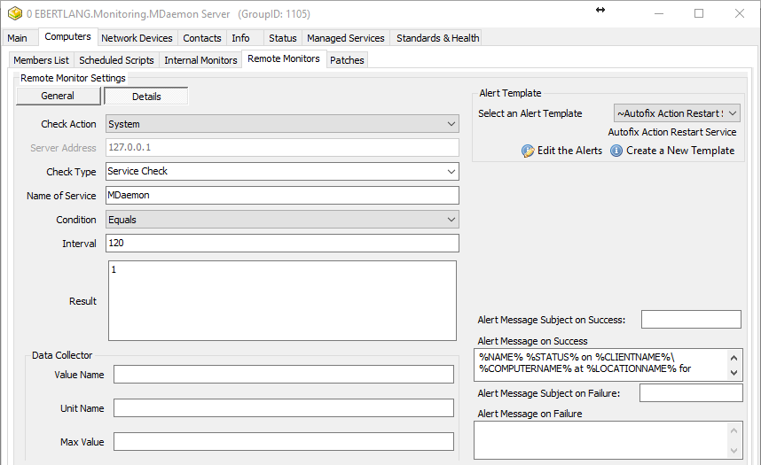This screenshot has width=761, height=465.
Task: Click into the Name of Service field
Action: coord(282,195)
